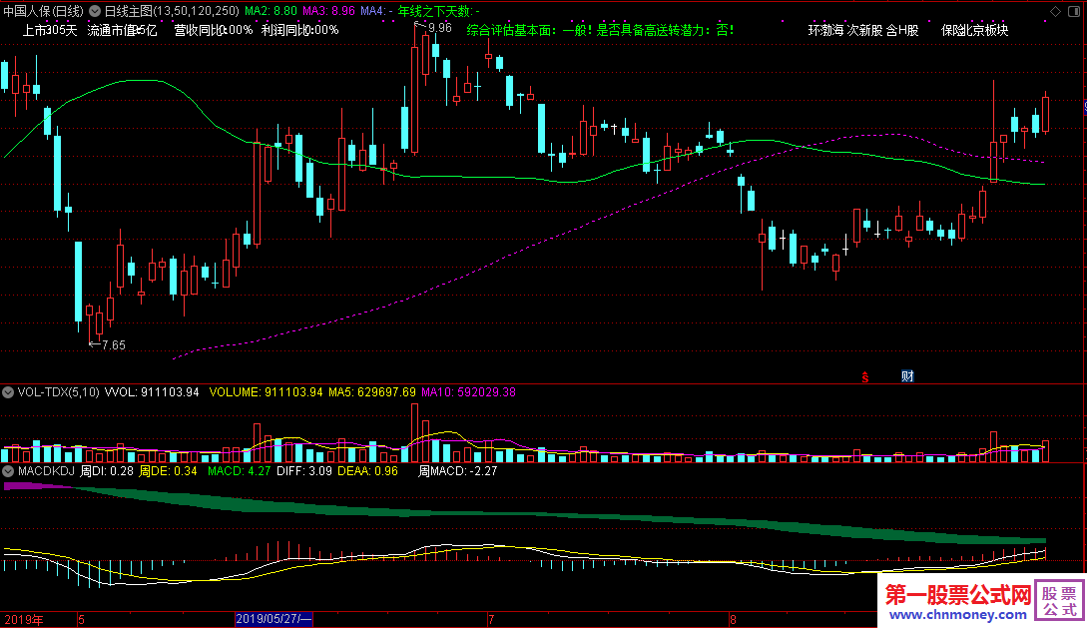Click month 7 marker on time axis

pos(491,620)
